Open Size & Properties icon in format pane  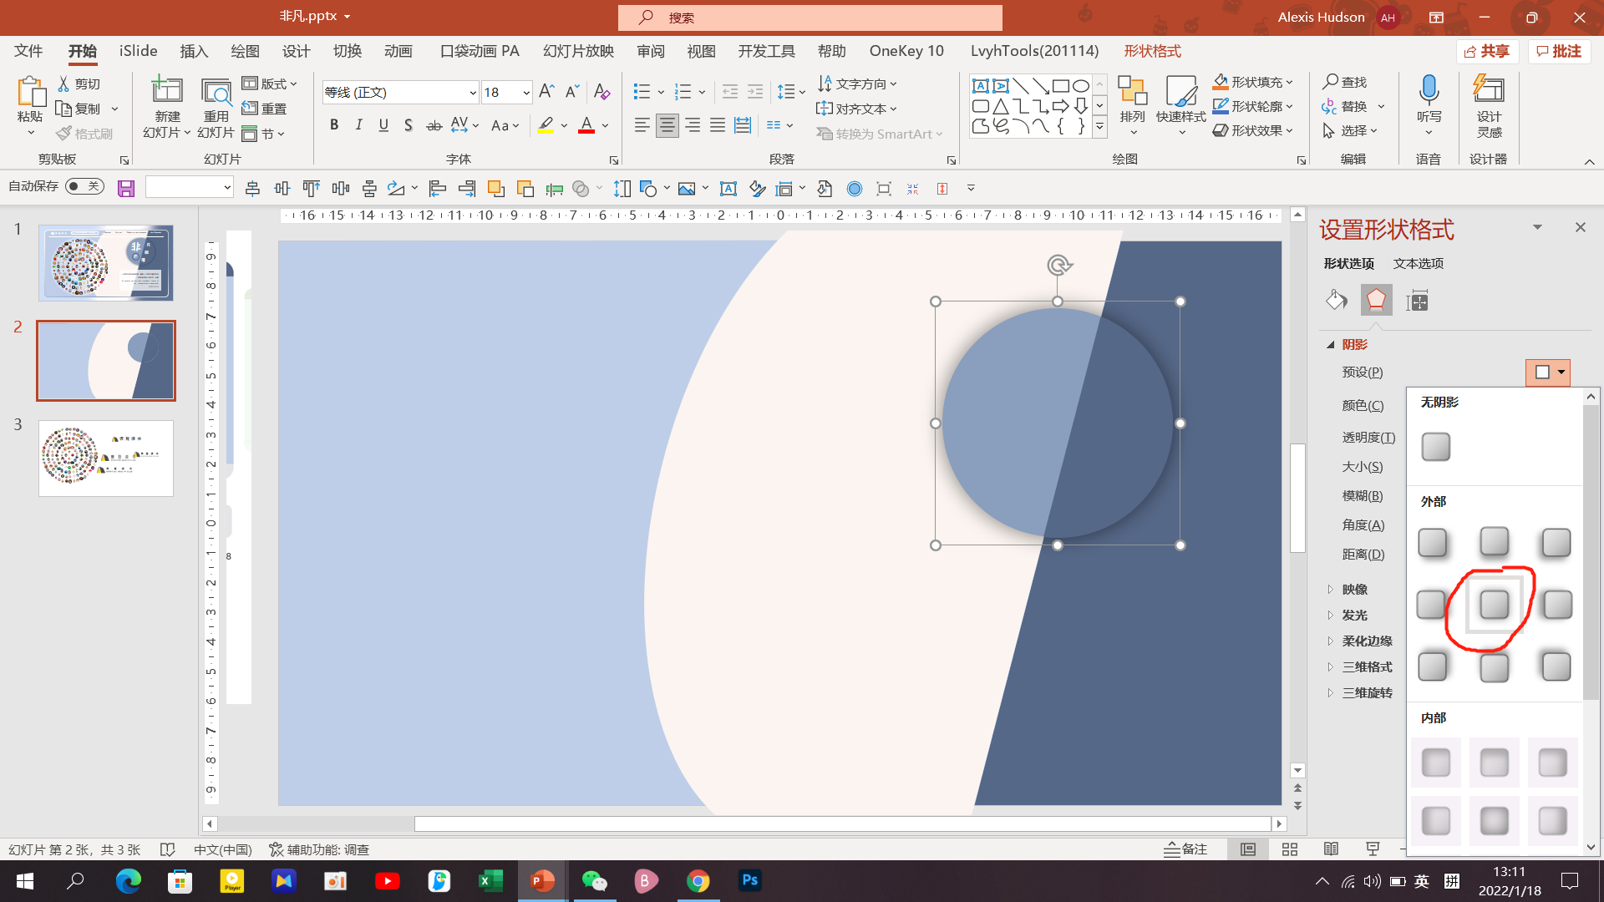[1417, 301]
